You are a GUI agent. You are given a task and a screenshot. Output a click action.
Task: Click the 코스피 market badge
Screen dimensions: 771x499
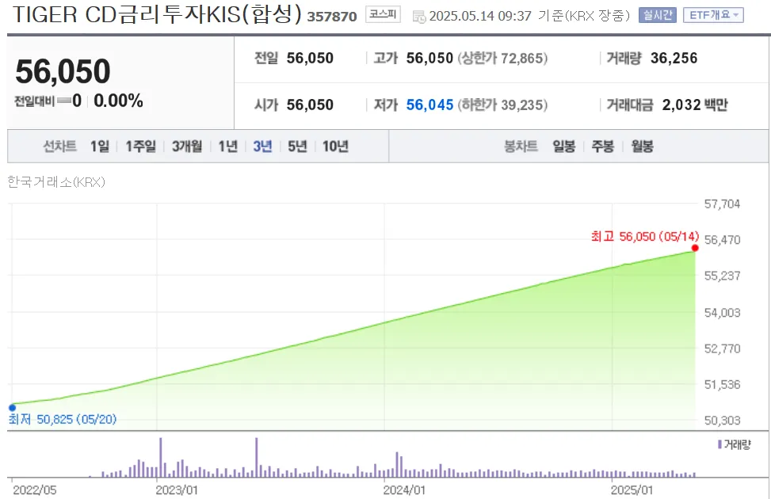[x=383, y=14]
